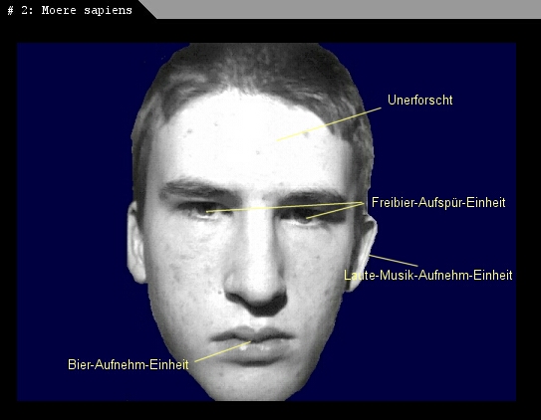Click the gray bar beside the title tab
Image resolution: width=541 pixels, height=420 pixels.
345,9
